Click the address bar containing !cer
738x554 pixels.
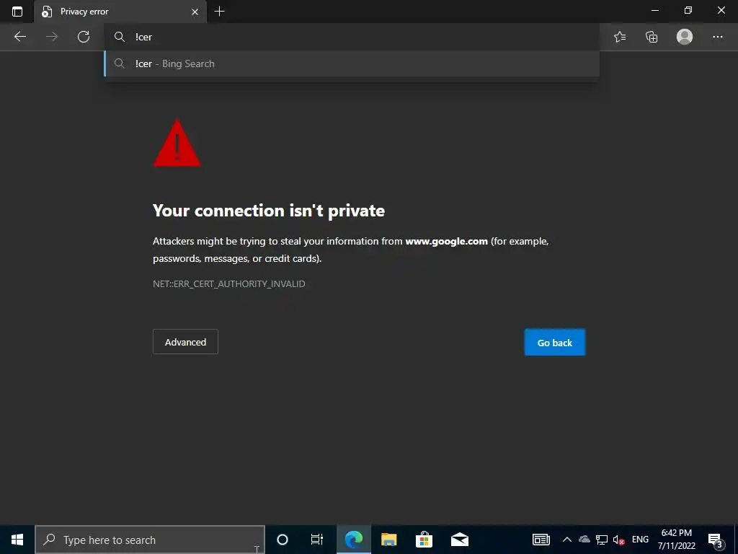(352, 37)
